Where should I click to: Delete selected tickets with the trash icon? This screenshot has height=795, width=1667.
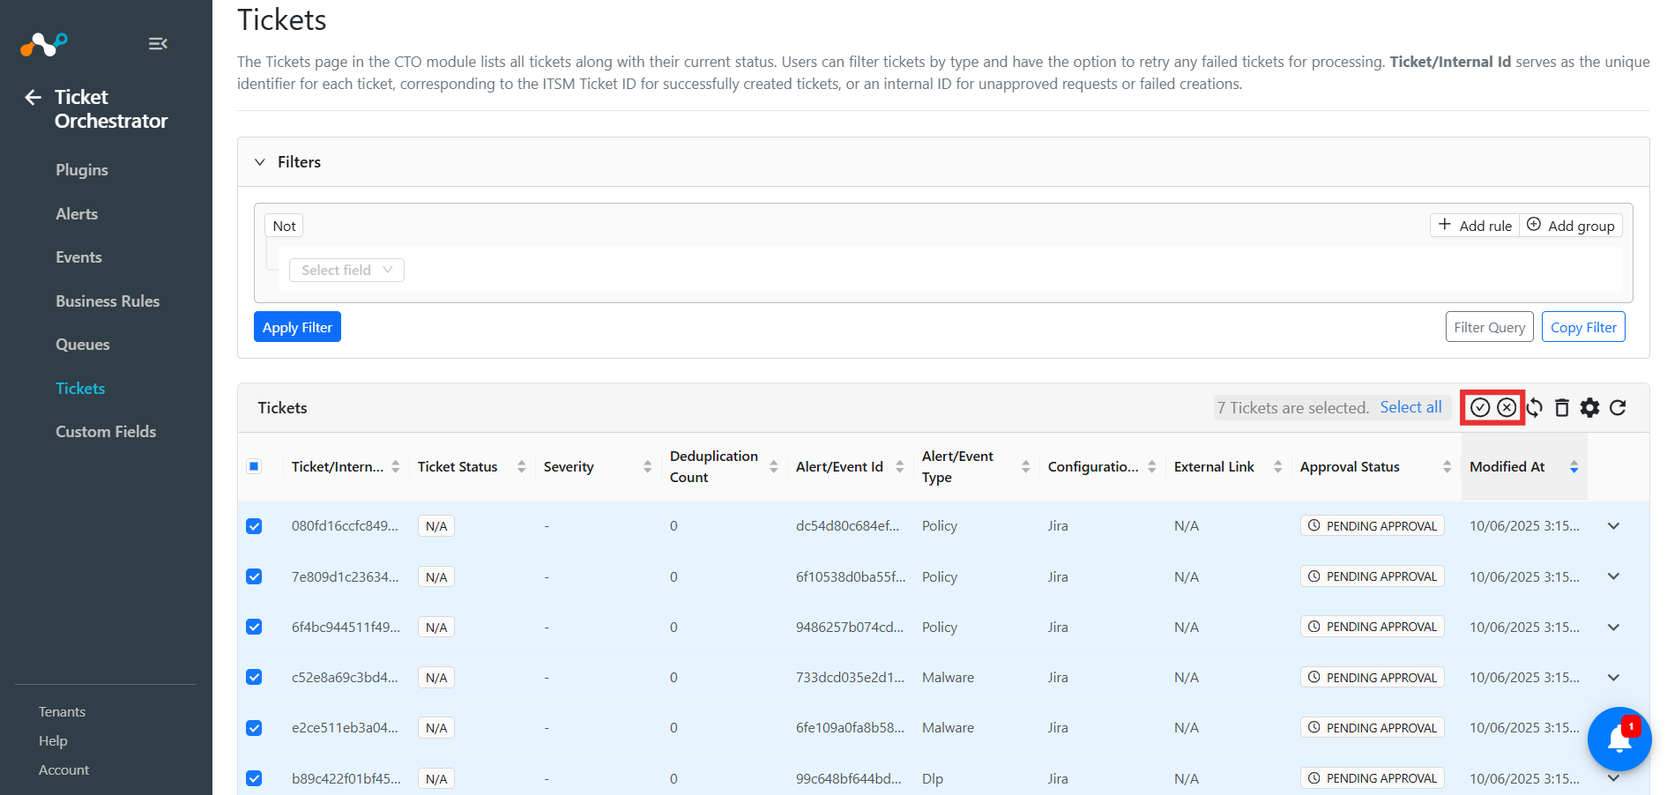pos(1562,407)
